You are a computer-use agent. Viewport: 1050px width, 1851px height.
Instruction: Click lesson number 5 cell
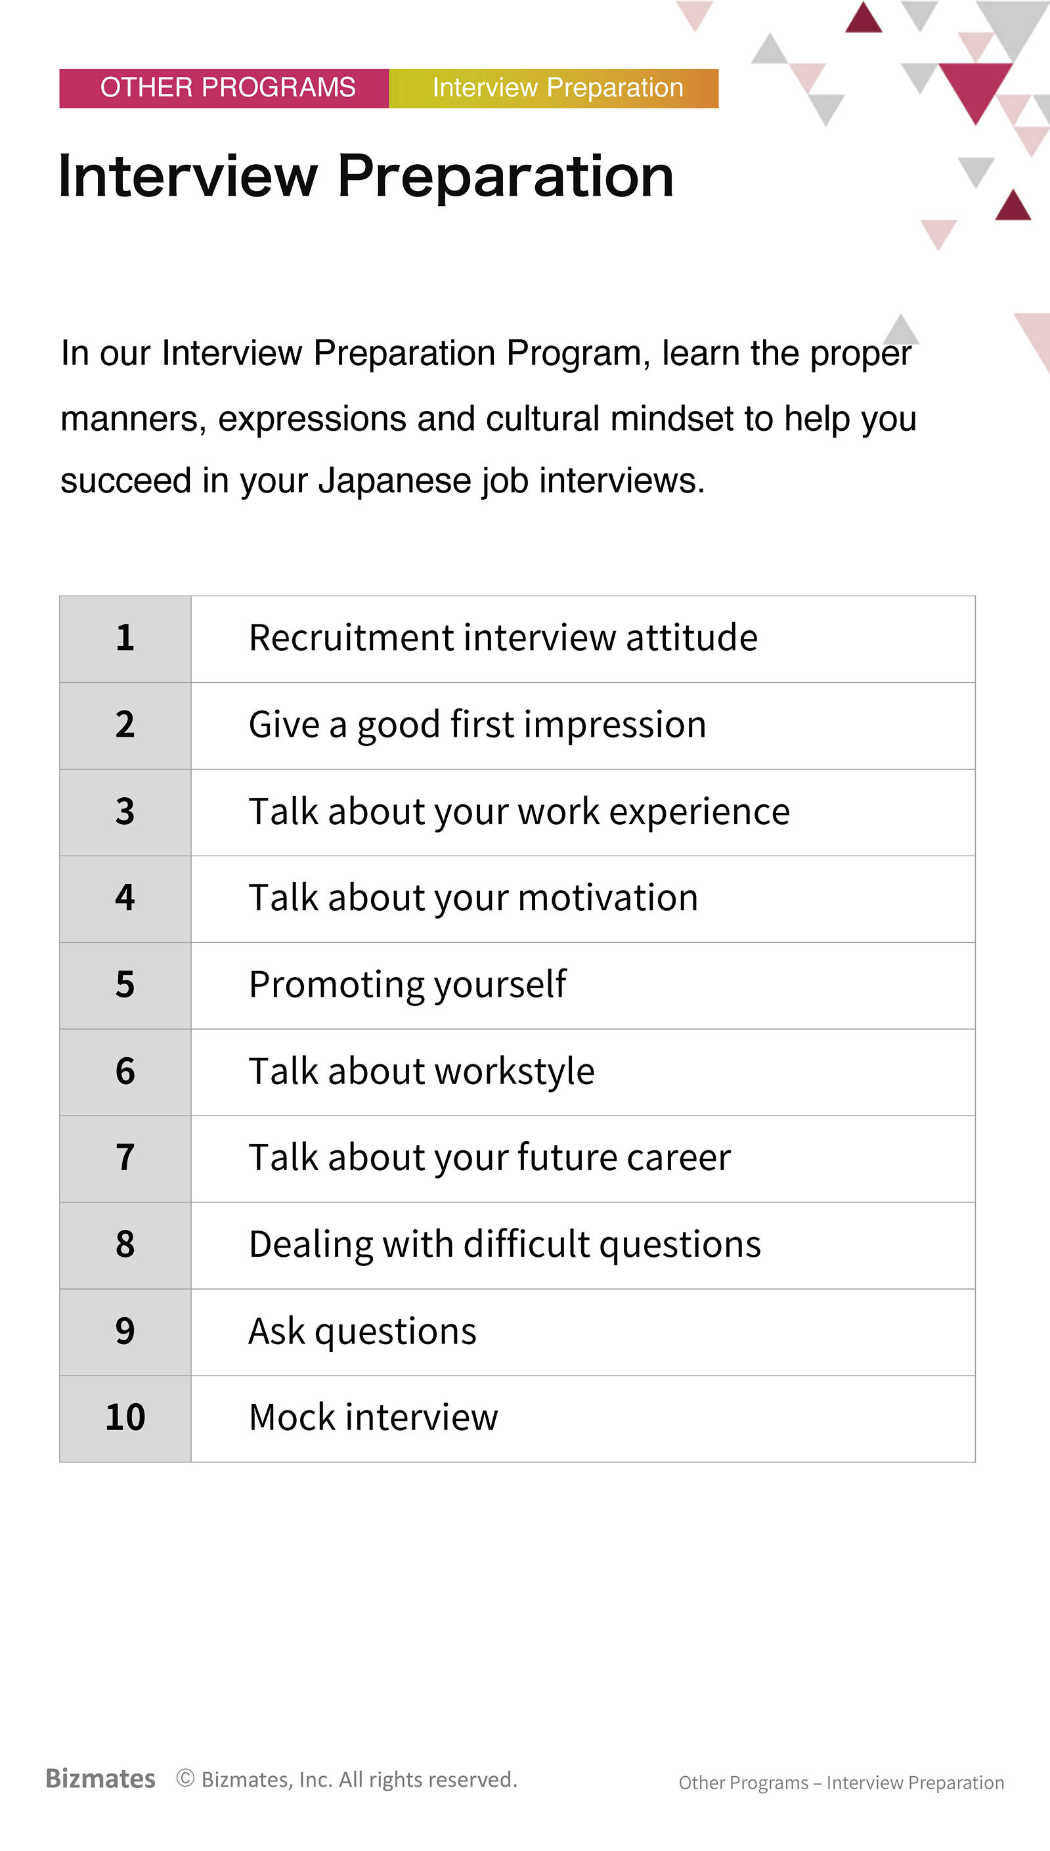point(125,985)
